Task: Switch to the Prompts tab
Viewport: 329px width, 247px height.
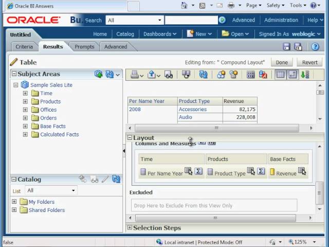Action: (x=84, y=47)
